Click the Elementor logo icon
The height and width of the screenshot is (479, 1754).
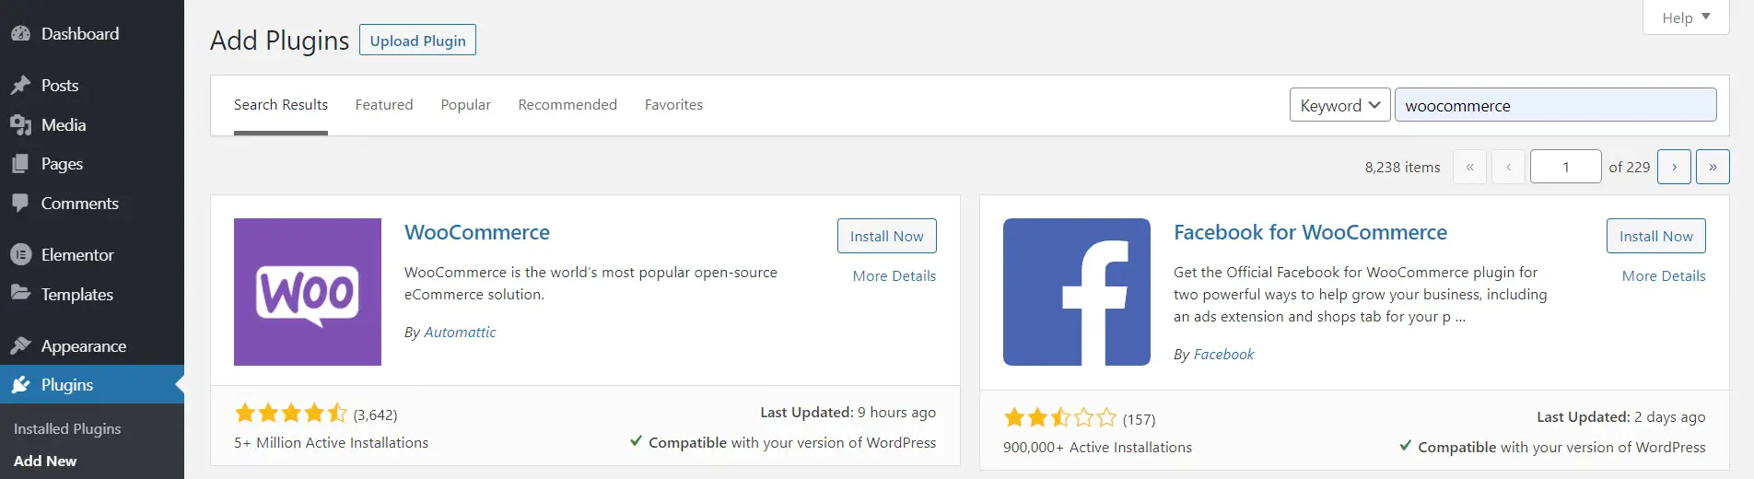[x=20, y=255]
